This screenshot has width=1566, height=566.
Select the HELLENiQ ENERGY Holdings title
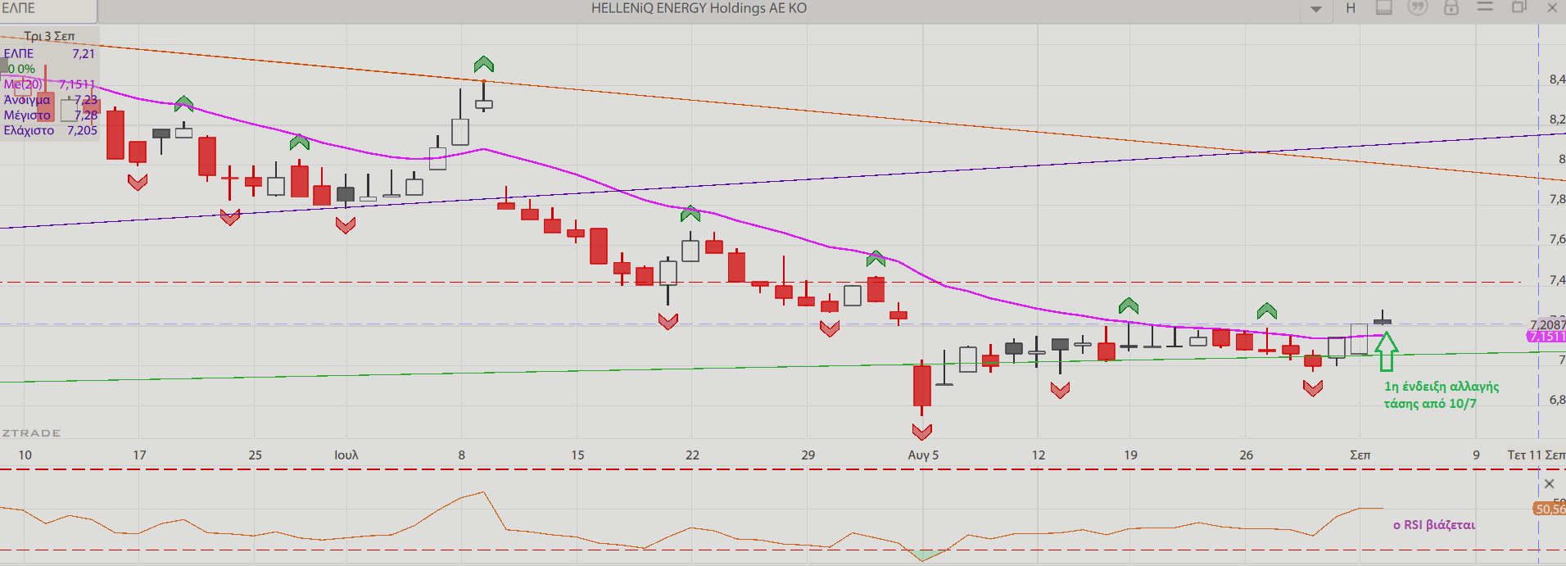tap(699, 8)
